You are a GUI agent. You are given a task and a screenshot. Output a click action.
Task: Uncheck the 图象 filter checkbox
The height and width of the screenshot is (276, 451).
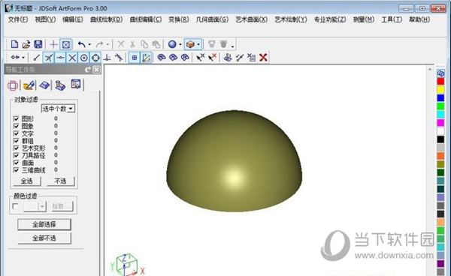(16, 126)
